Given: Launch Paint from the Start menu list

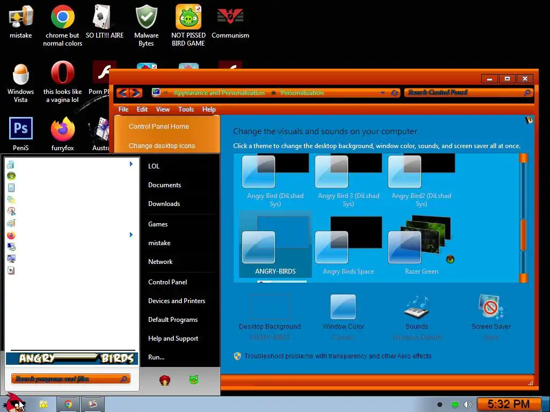Looking at the screenshot, I should tap(11, 223).
